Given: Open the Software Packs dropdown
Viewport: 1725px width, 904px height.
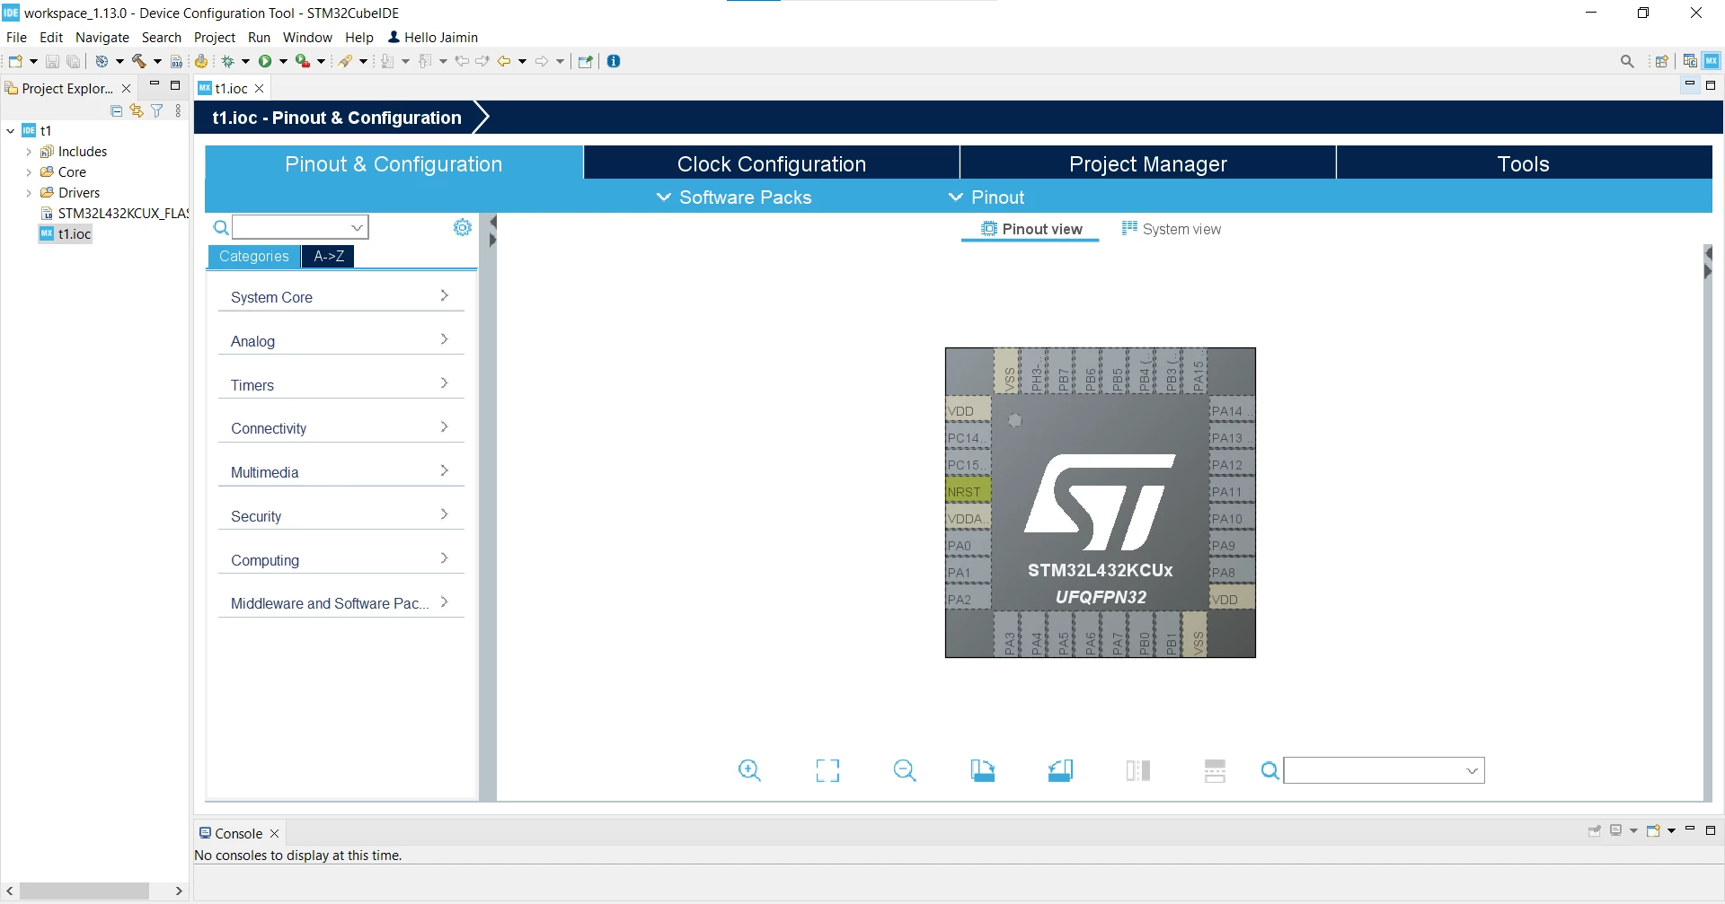Looking at the screenshot, I should (734, 197).
